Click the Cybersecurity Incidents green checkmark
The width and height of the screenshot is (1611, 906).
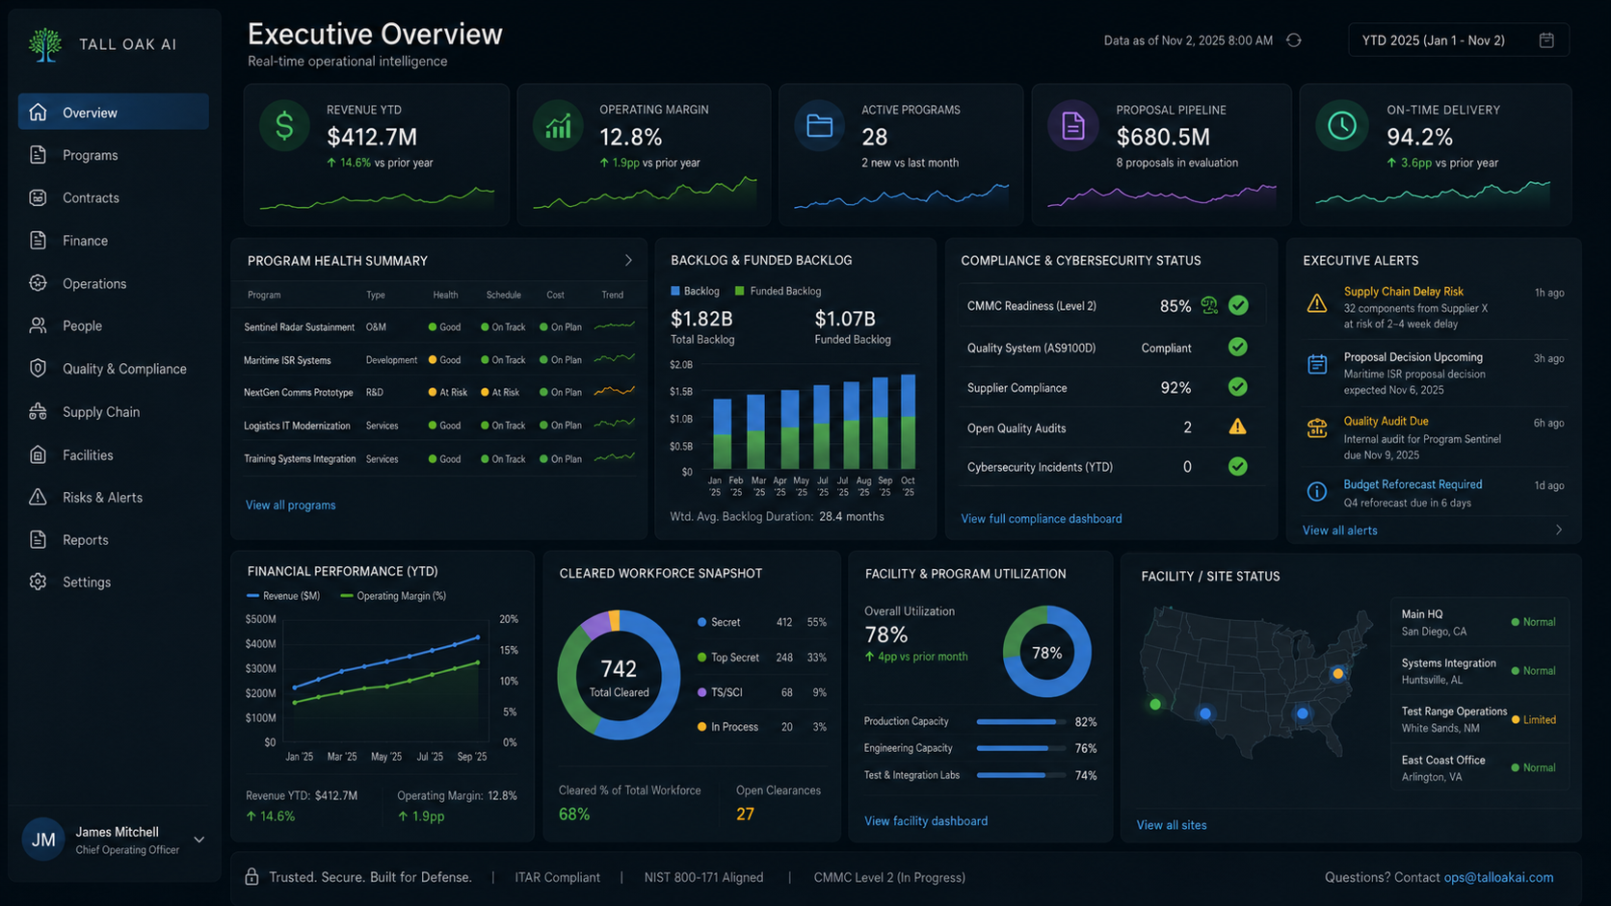pyautogui.click(x=1238, y=467)
